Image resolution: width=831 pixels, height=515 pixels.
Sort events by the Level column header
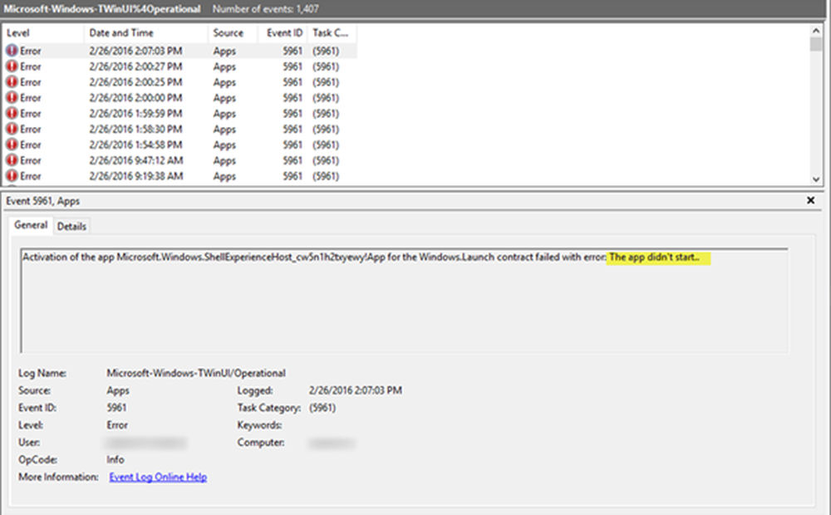42,33
